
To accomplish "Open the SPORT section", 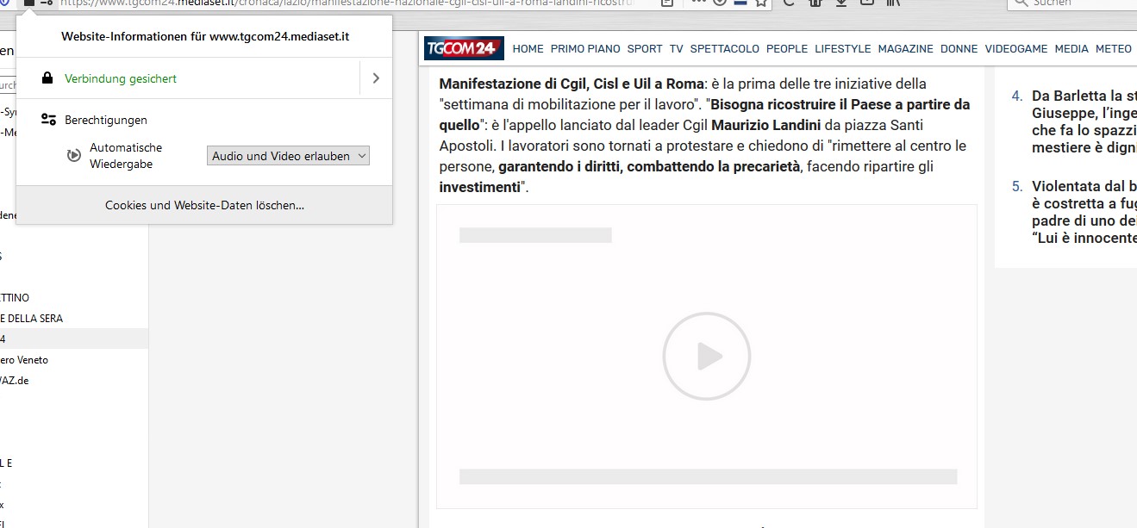I will point(645,49).
